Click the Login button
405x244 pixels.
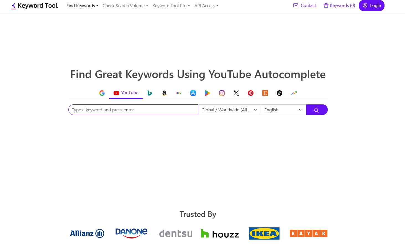(x=371, y=6)
